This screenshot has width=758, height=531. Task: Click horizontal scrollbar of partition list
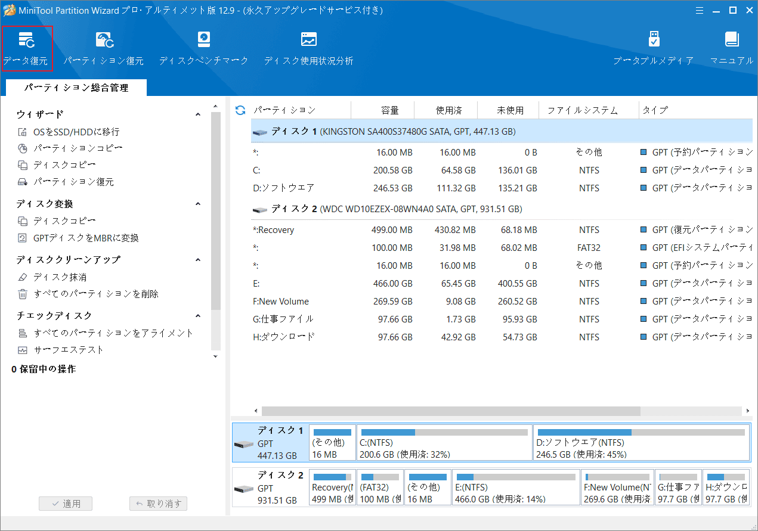click(x=450, y=411)
